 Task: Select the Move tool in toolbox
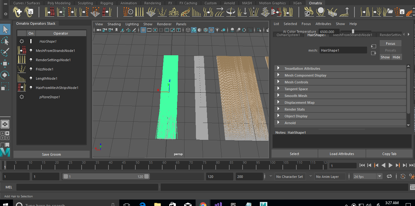[x=5, y=64]
